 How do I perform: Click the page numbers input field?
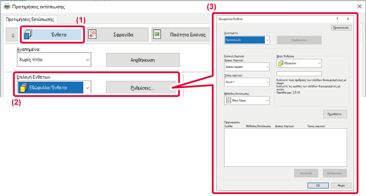tap(299, 74)
